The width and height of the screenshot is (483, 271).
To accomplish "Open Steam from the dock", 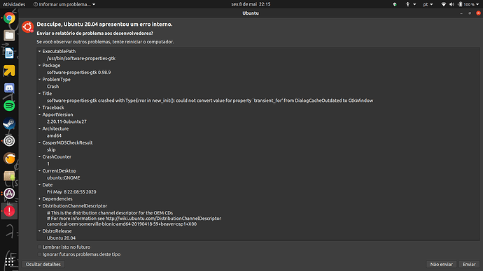I will pos(9,123).
